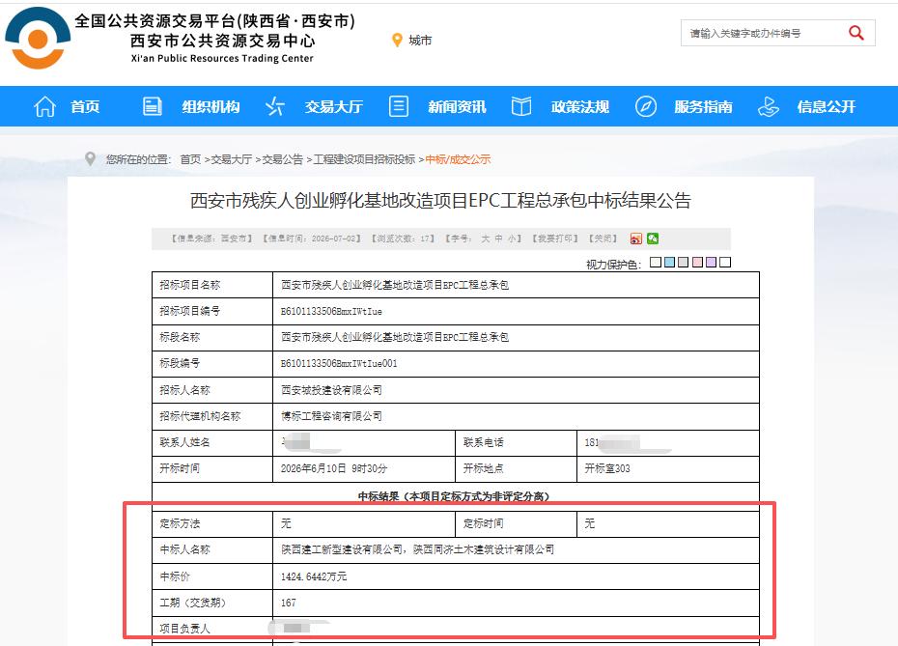Screen dimensions: 898x646
Task: Click the project number E6101133506BmxIWtIue
Action: [331, 311]
